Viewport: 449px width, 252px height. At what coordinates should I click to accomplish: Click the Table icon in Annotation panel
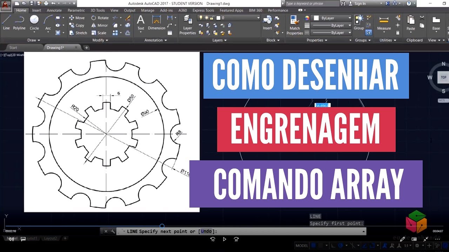[x=170, y=33]
